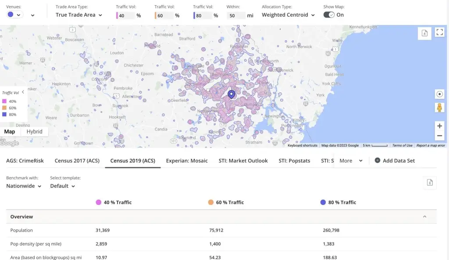
Task: Switch to Experian: Mosaic tab
Action: pyautogui.click(x=187, y=161)
